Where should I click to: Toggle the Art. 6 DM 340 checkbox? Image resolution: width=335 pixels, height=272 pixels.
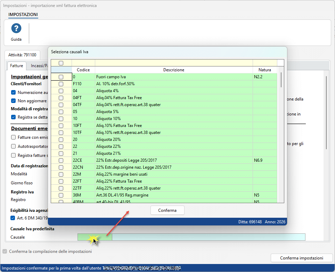pos(13,218)
